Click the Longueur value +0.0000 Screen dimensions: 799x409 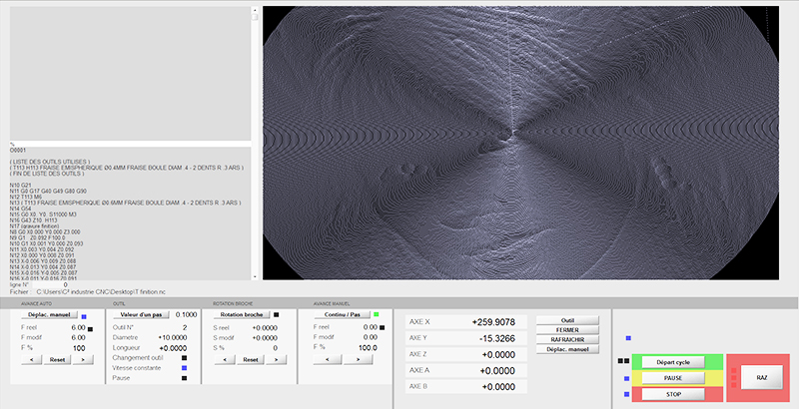173,348
